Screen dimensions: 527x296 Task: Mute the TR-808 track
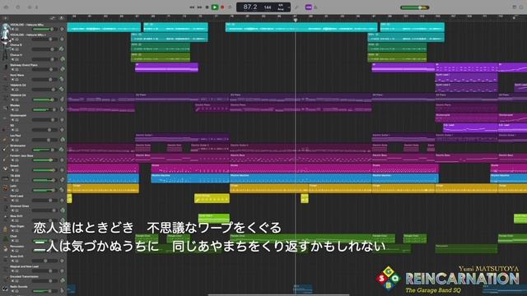(13, 180)
